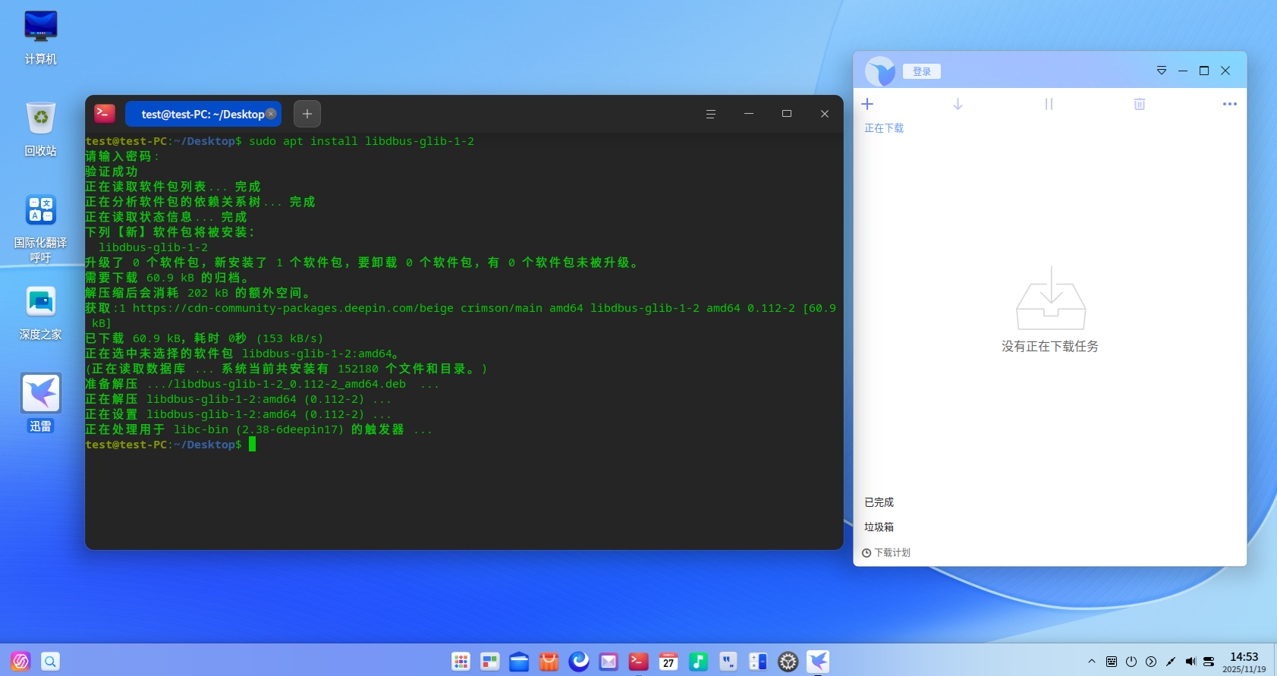Select the 计算机 desktop icon

40,38
